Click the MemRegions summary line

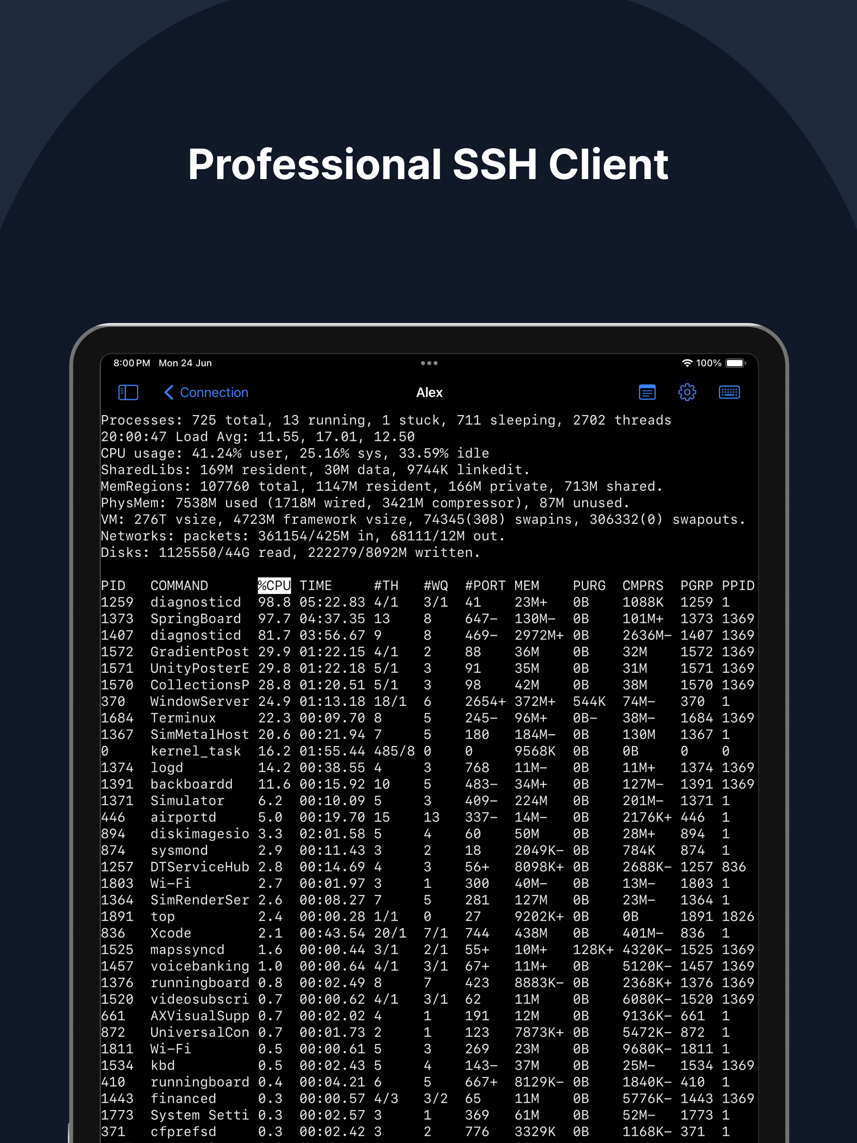click(382, 486)
